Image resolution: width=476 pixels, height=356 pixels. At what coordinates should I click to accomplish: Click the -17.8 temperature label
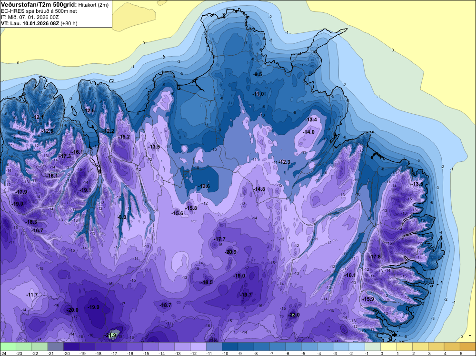pyautogui.click(x=375, y=257)
